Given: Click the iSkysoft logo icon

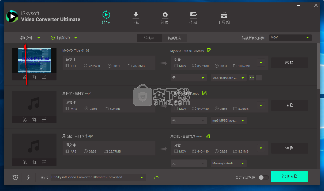Looking at the screenshot, I should [12, 16].
